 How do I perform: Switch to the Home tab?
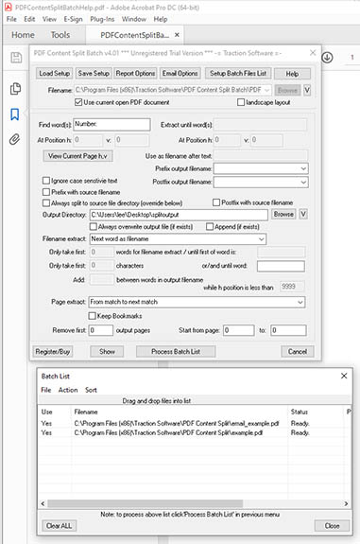(23, 35)
